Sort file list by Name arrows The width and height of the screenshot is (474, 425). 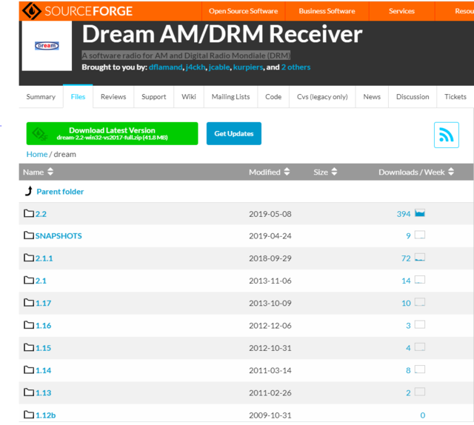point(50,172)
